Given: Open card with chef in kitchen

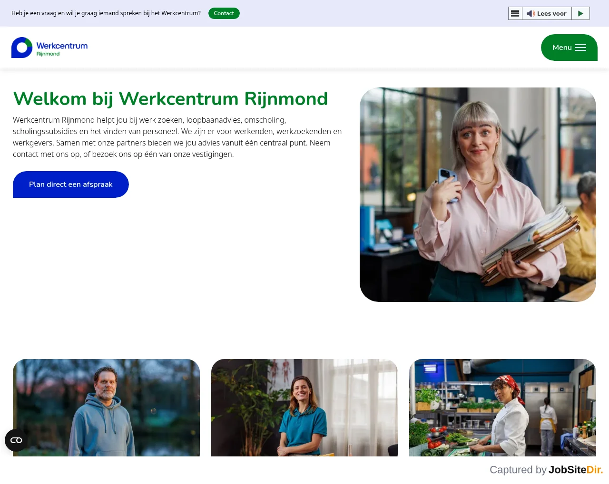Looking at the screenshot, I should pyautogui.click(x=502, y=407).
